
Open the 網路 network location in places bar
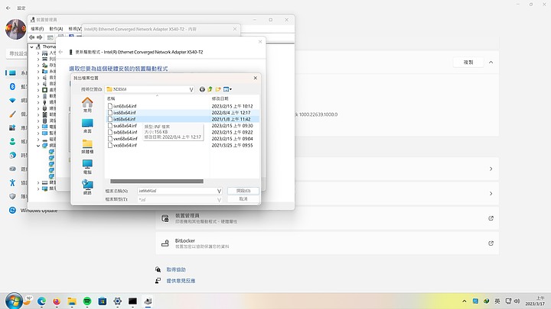click(x=87, y=187)
